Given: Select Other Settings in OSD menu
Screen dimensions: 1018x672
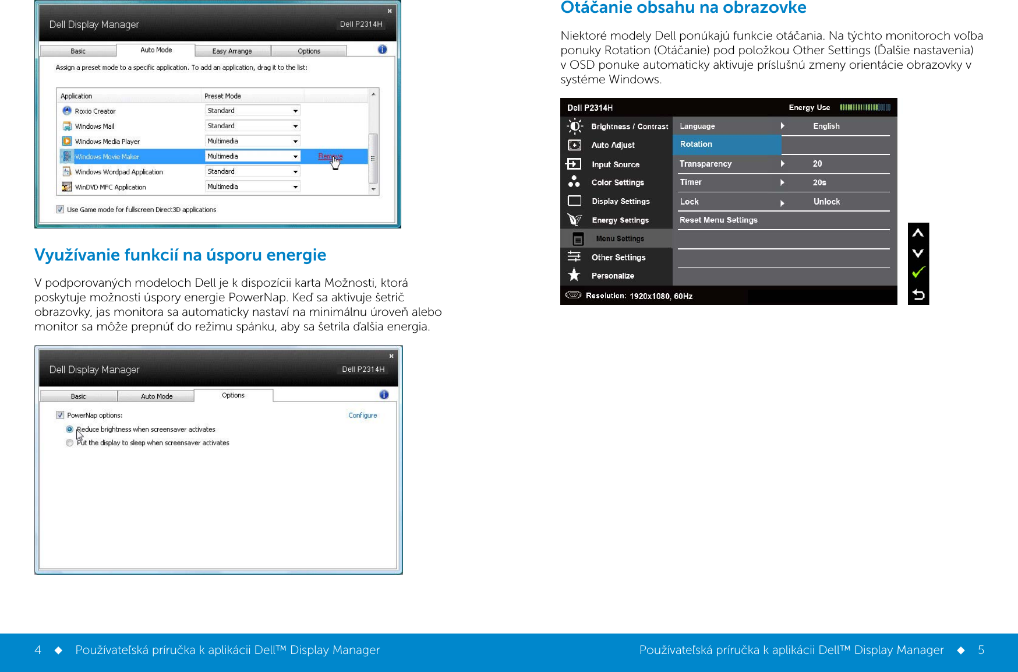Looking at the screenshot, I should click(x=618, y=257).
